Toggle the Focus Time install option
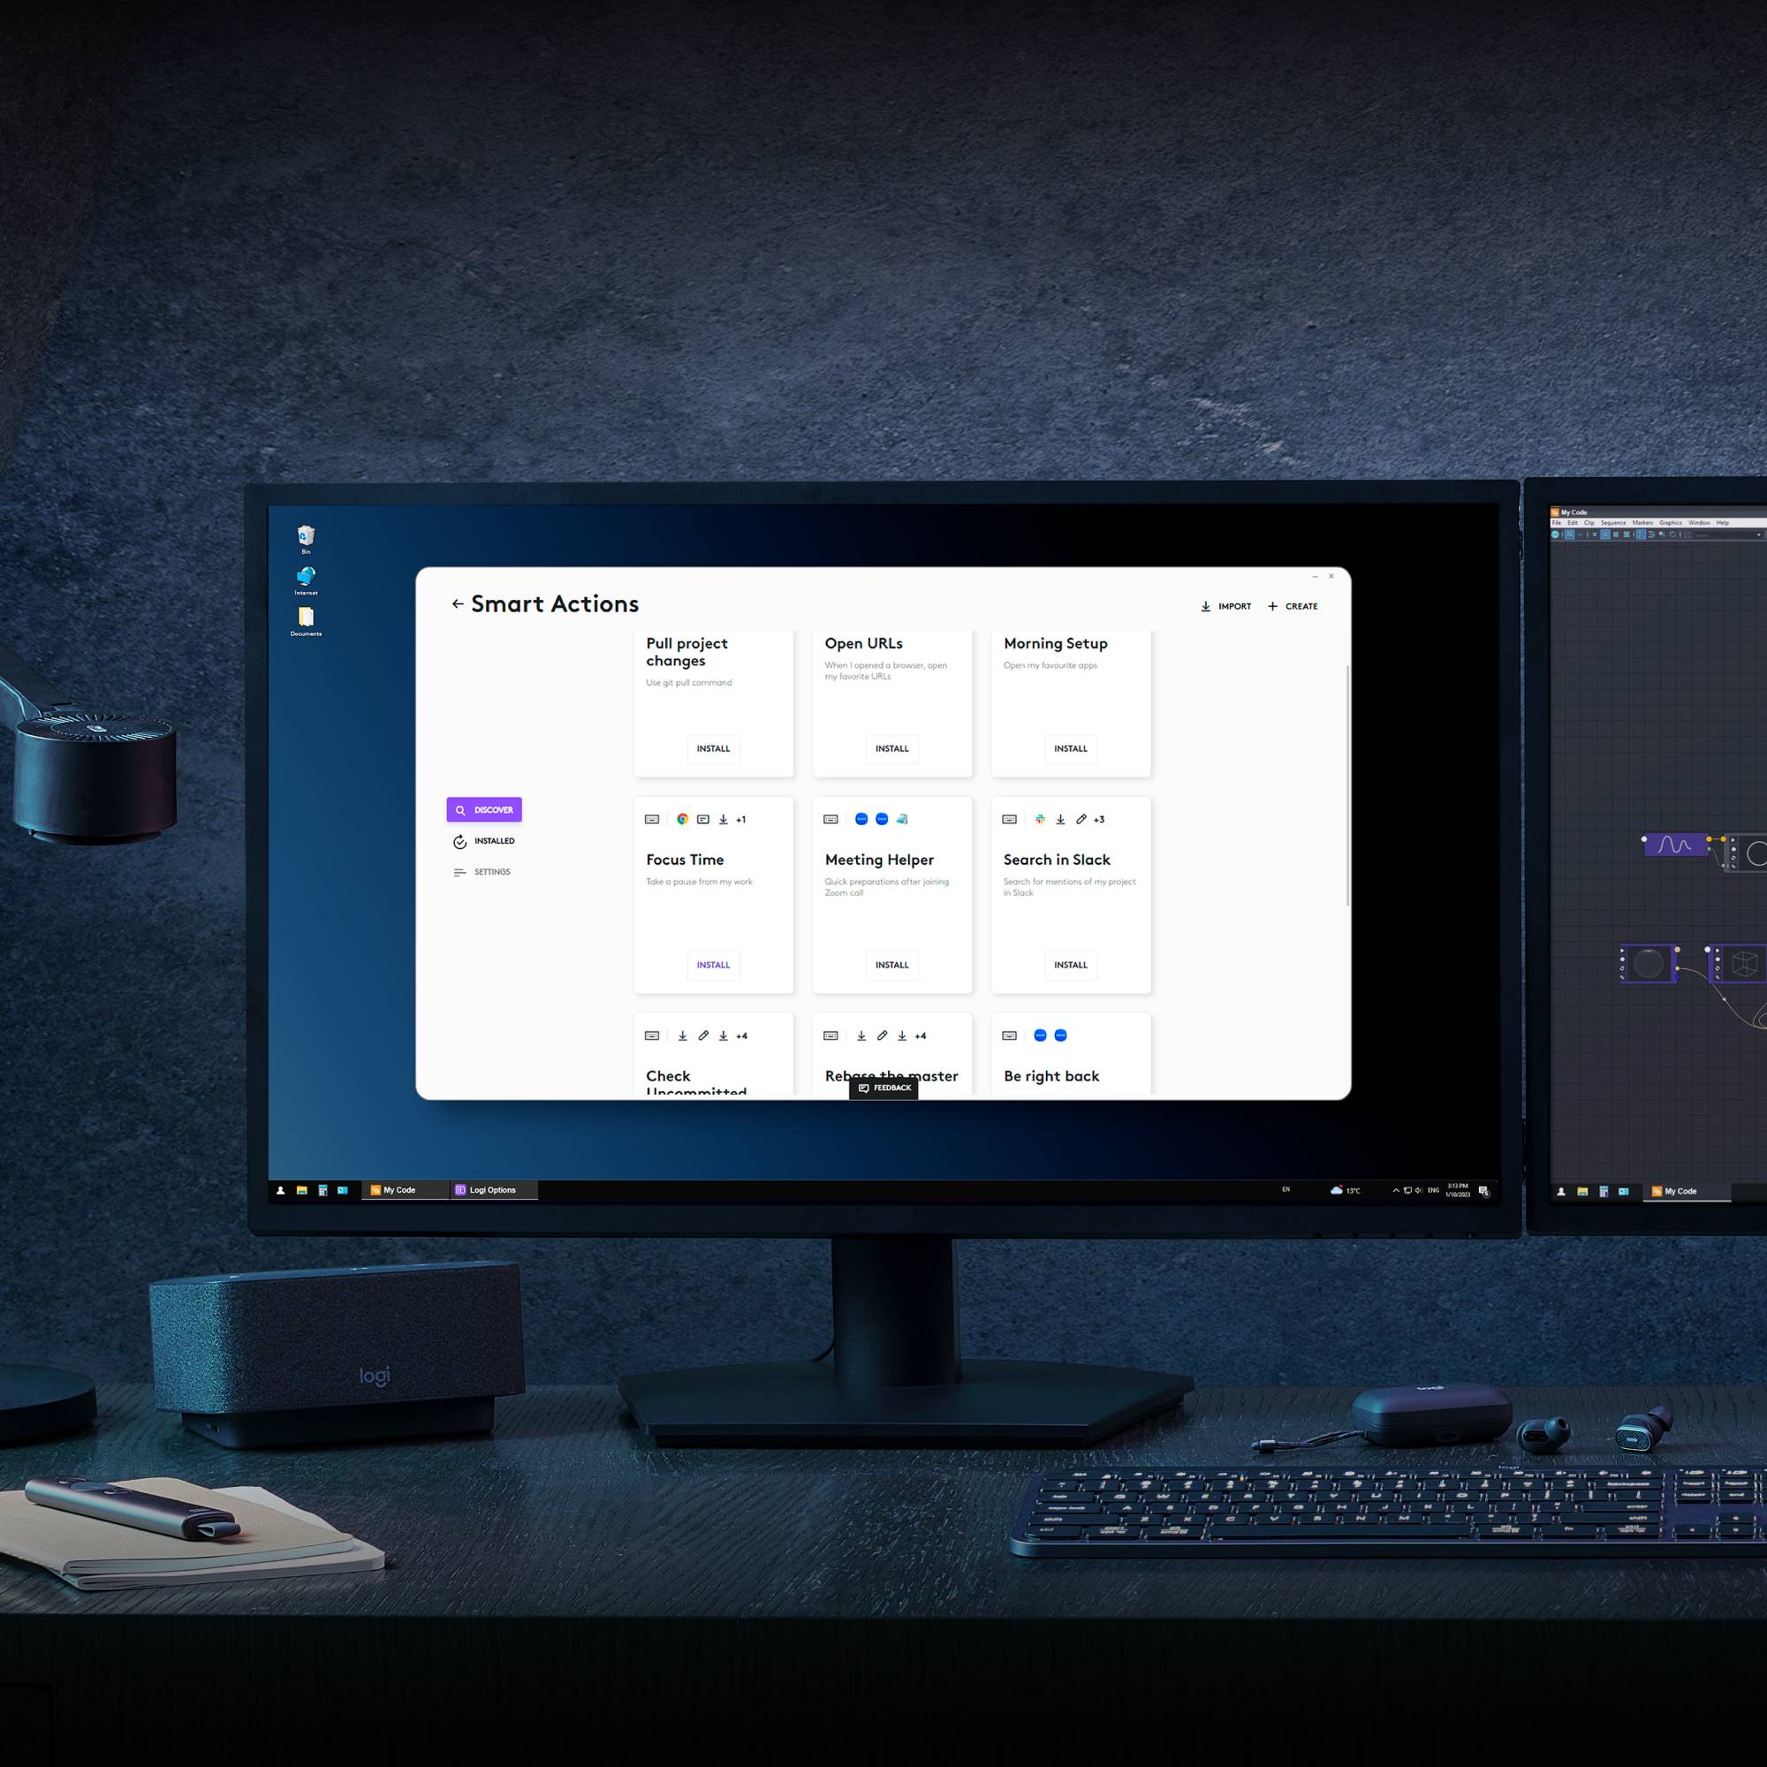The width and height of the screenshot is (1767, 1767). [x=714, y=965]
